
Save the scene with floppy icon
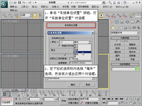point(20,2)
